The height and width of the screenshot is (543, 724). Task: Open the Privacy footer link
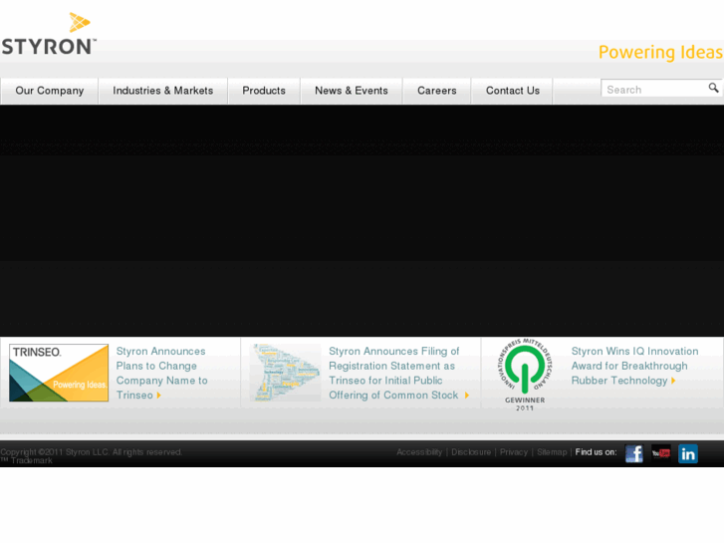point(514,452)
